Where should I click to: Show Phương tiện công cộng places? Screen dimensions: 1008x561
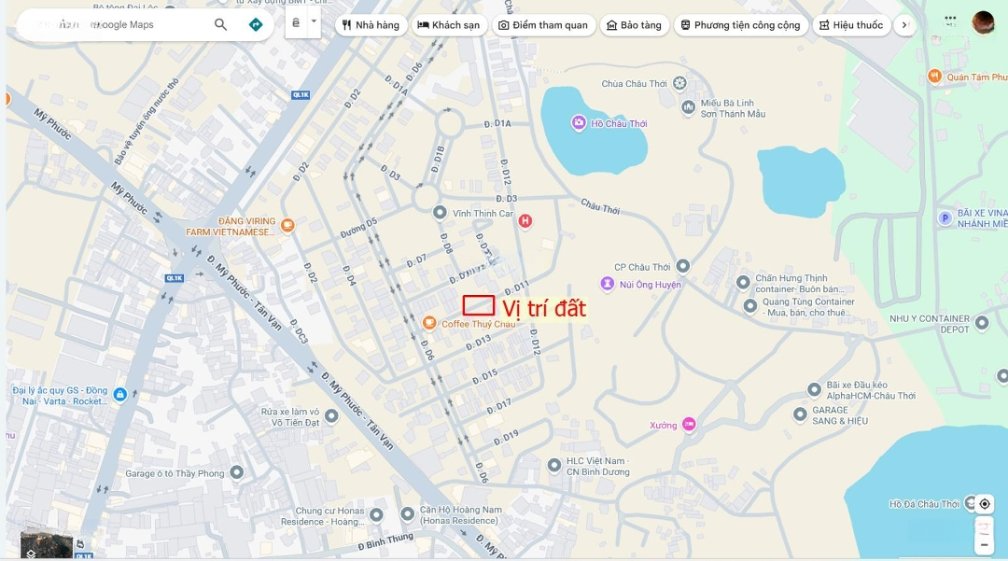coord(740,25)
